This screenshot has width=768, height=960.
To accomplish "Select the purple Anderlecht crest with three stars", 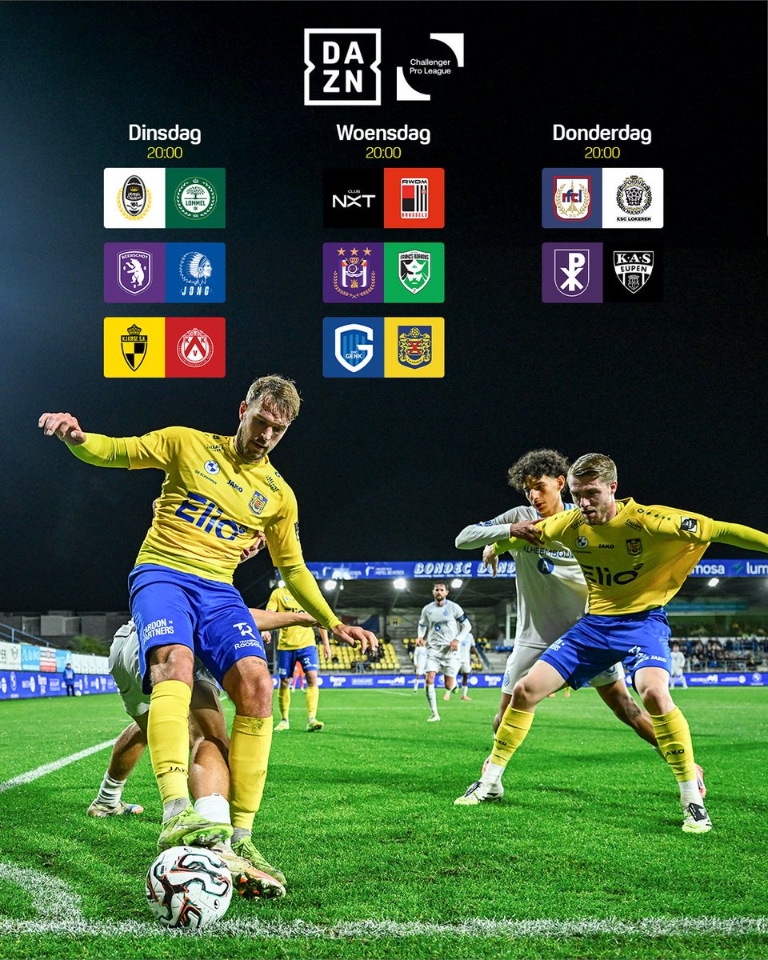I will point(354,273).
